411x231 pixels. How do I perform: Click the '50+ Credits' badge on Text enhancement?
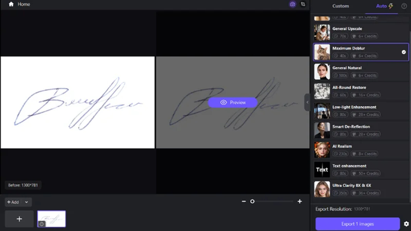coord(366,174)
